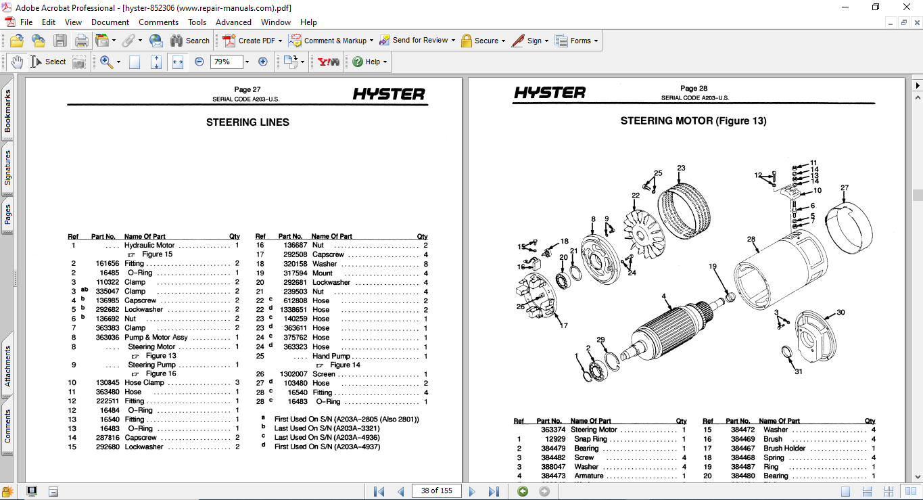Go to the last page arrow
The image size is (923, 500).
tap(494, 491)
